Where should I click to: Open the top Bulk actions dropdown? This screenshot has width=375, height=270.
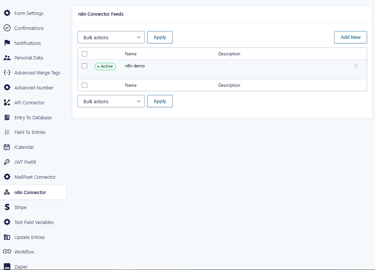click(111, 37)
